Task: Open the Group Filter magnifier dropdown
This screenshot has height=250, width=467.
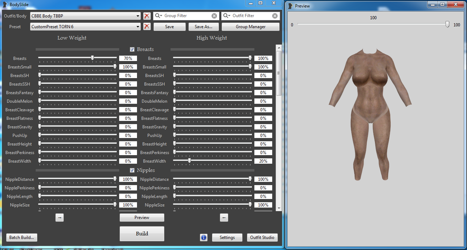Action: (x=158, y=16)
